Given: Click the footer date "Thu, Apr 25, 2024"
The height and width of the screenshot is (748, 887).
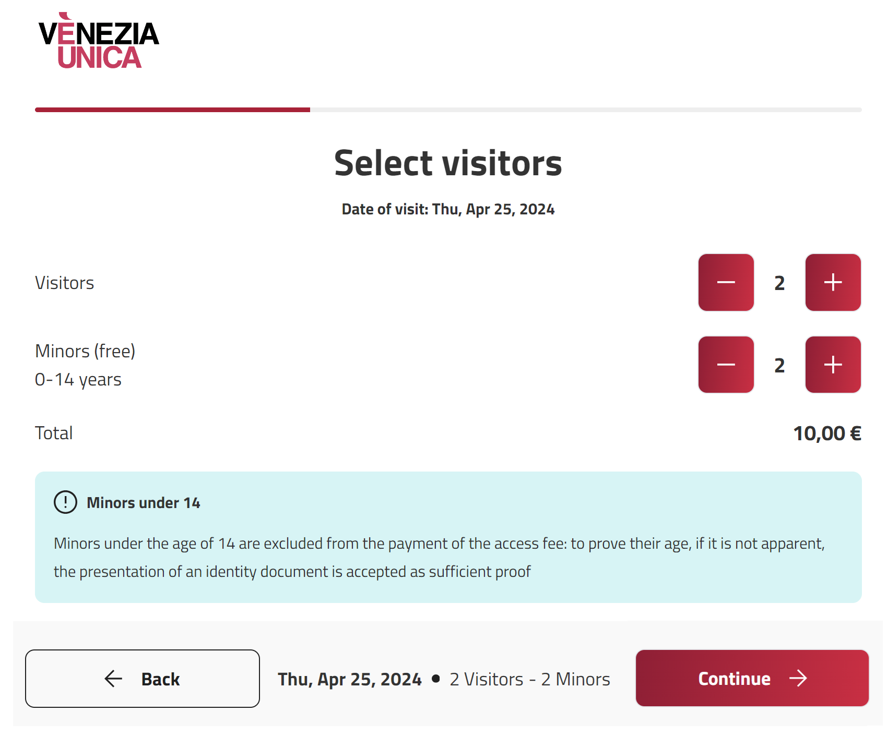Looking at the screenshot, I should click(x=349, y=679).
